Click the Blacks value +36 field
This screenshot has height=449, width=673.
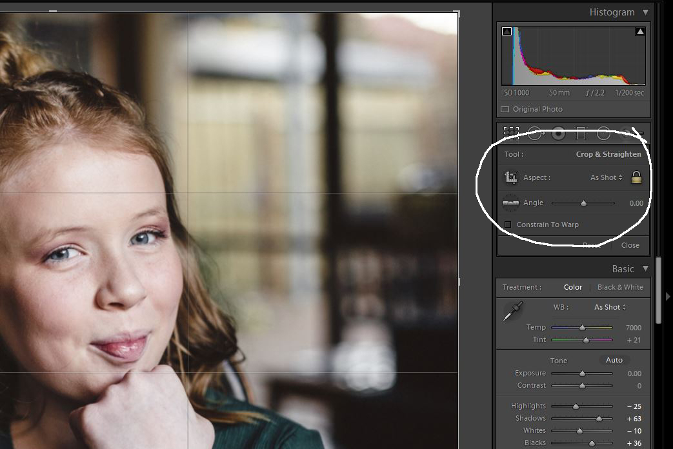click(634, 443)
